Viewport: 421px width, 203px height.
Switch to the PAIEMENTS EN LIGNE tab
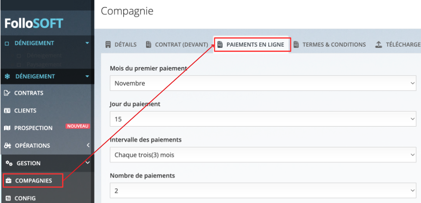click(252, 44)
